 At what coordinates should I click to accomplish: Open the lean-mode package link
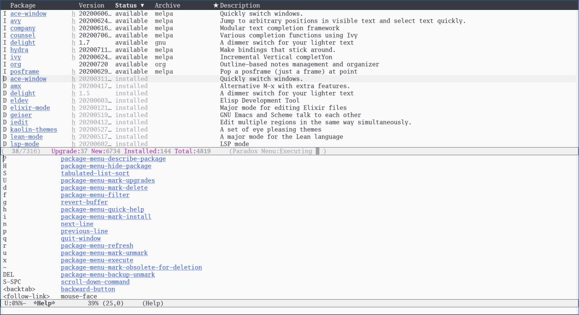pos(26,137)
